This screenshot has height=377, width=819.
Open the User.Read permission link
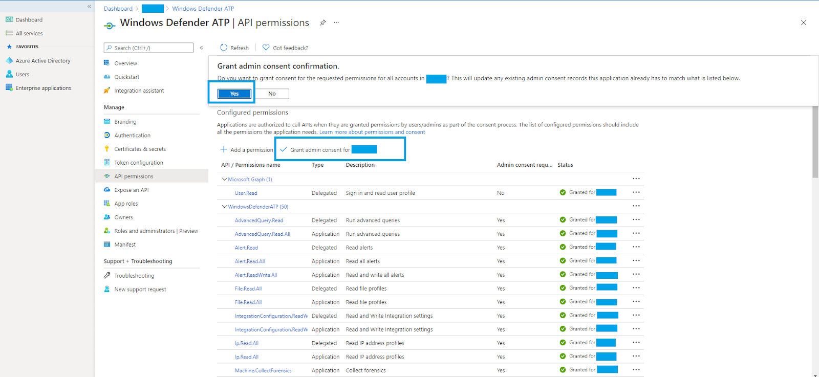coord(246,193)
